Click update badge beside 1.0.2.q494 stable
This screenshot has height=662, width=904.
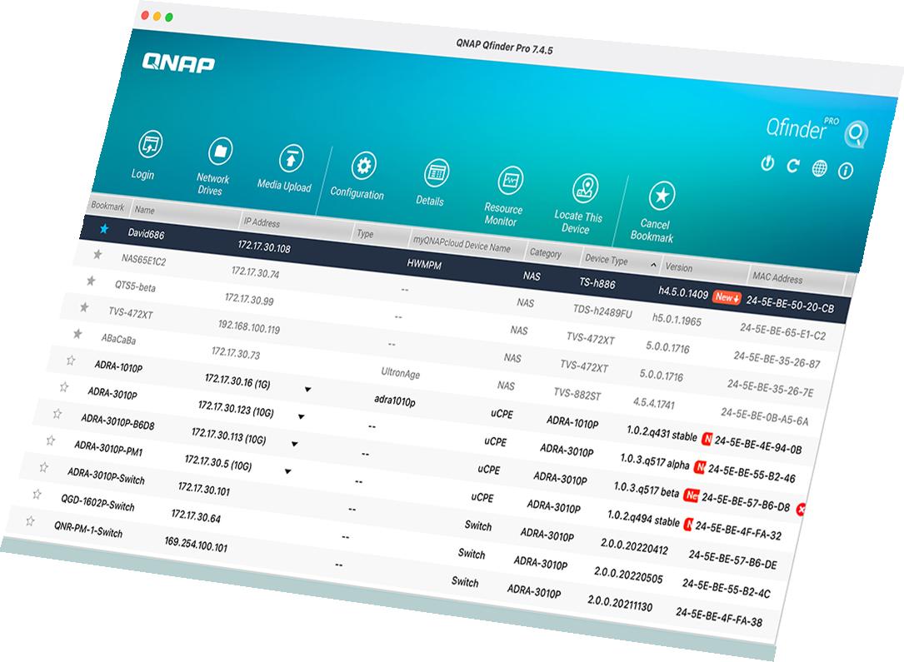(688, 524)
